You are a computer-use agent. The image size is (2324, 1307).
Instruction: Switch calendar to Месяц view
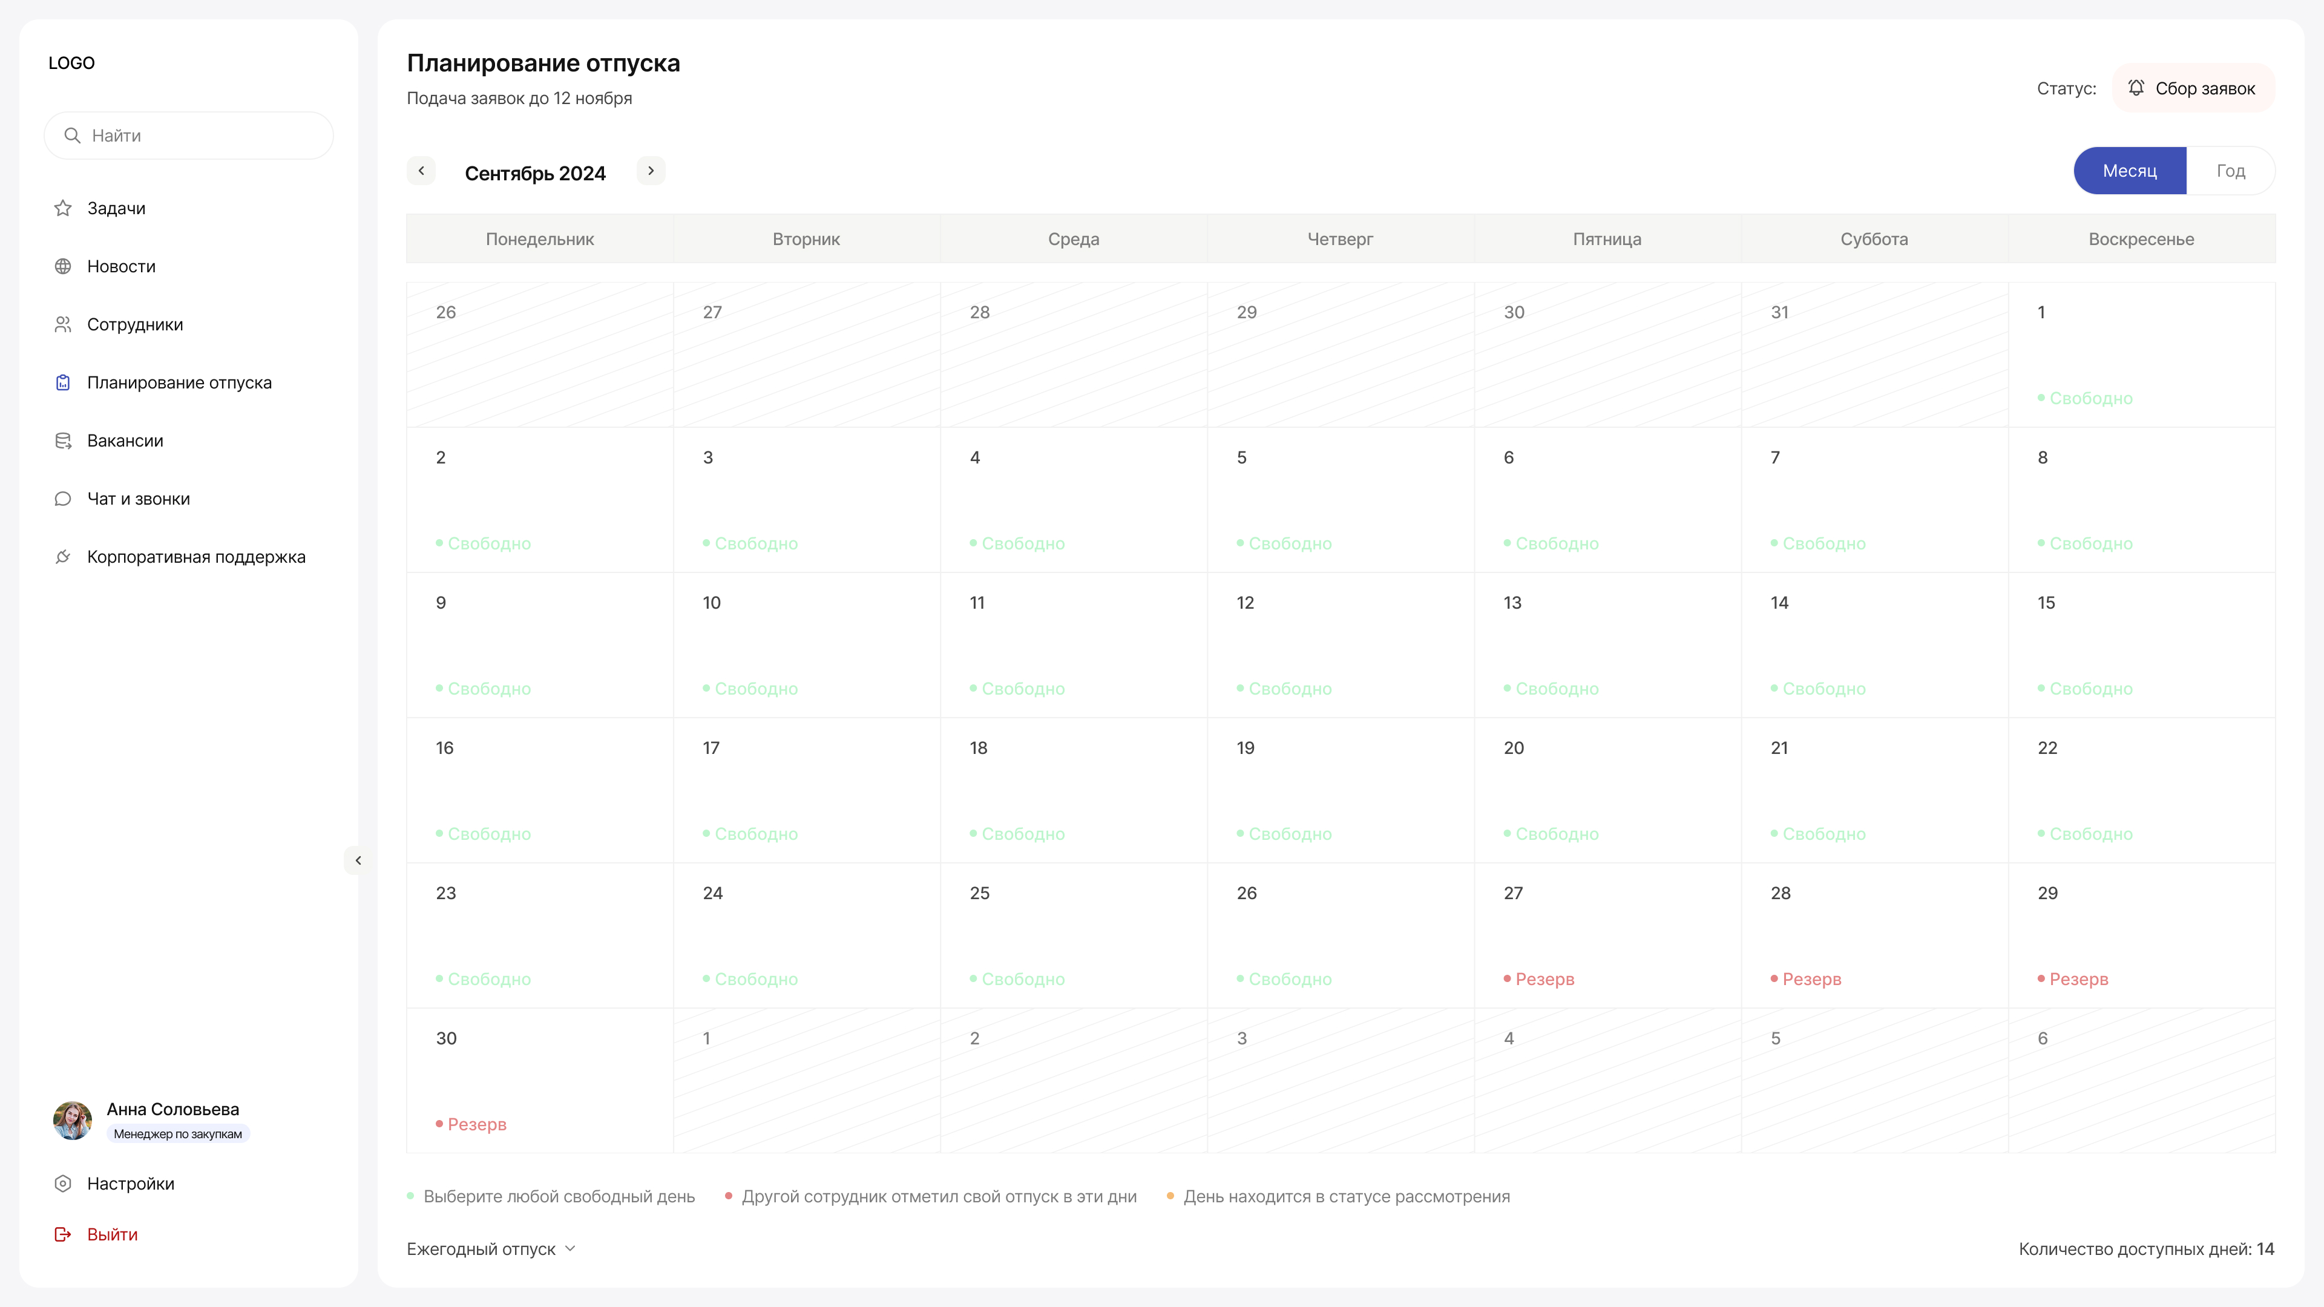coord(2129,171)
